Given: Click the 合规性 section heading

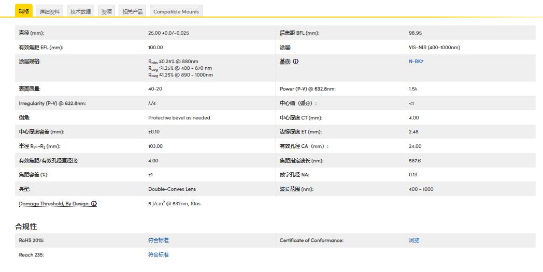Looking at the screenshot, I should point(26,226).
